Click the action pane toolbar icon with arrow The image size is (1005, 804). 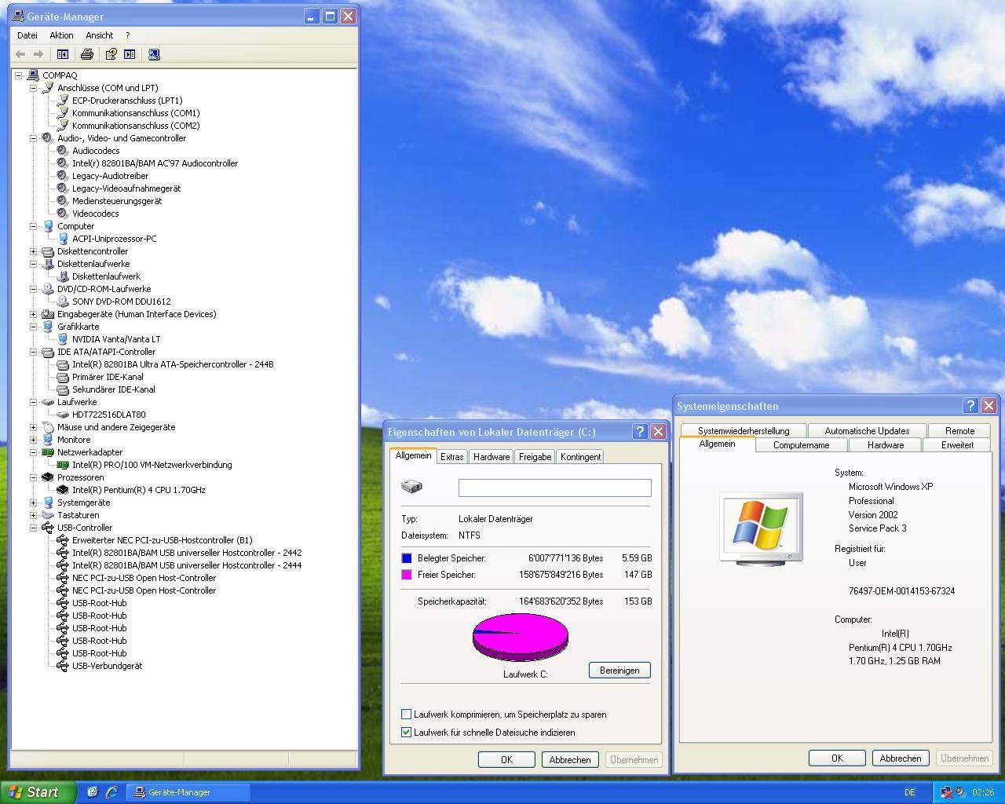(130, 54)
